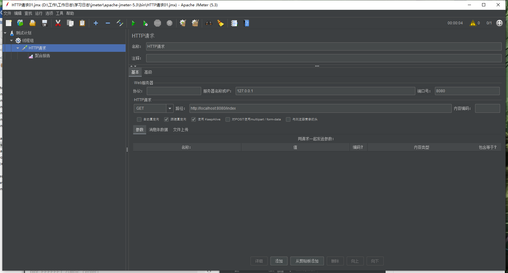Disable the 使用 KeepAlive checkbox
The height and width of the screenshot is (273, 508).
click(x=194, y=119)
